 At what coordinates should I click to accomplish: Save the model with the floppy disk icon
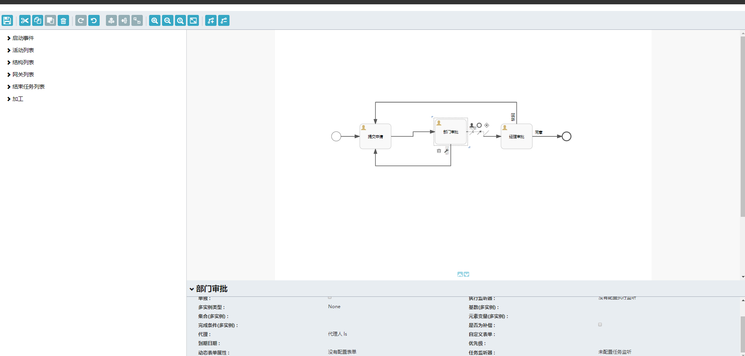pos(7,20)
